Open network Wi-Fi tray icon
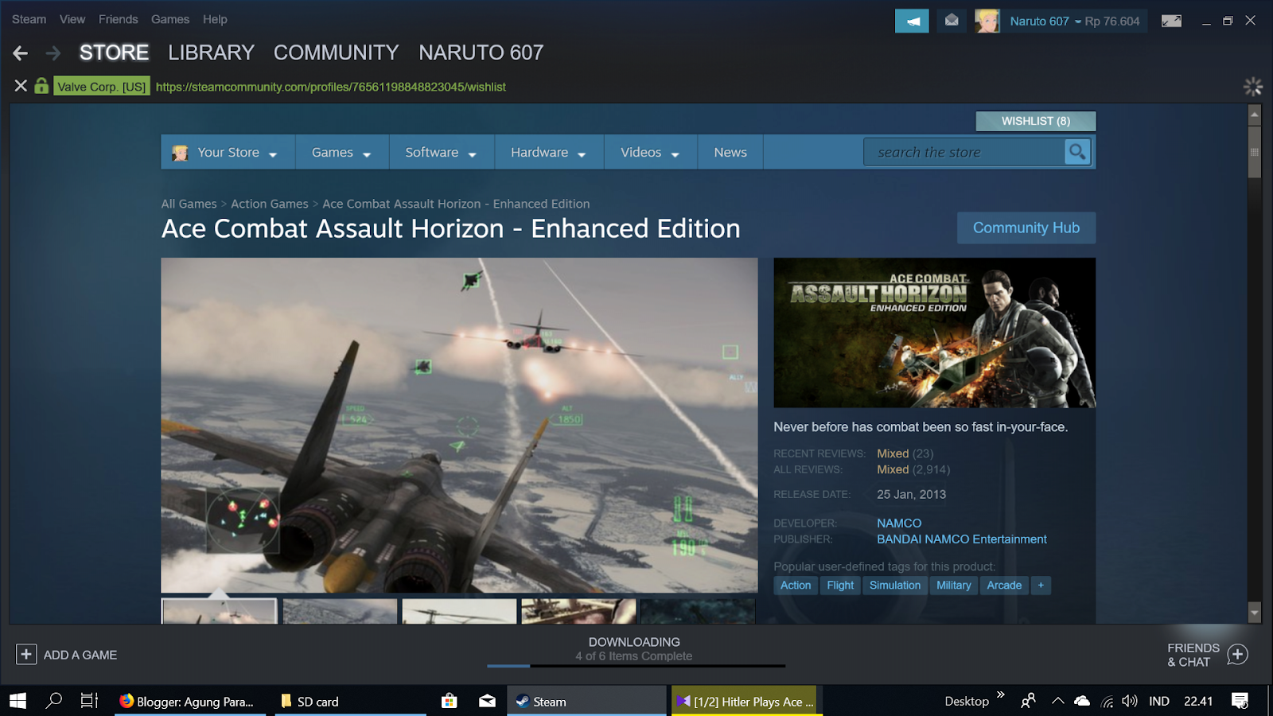 (x=1107, y=701)
